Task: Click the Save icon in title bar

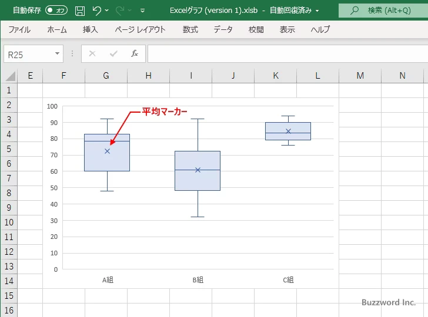Action: coord(80,11)
